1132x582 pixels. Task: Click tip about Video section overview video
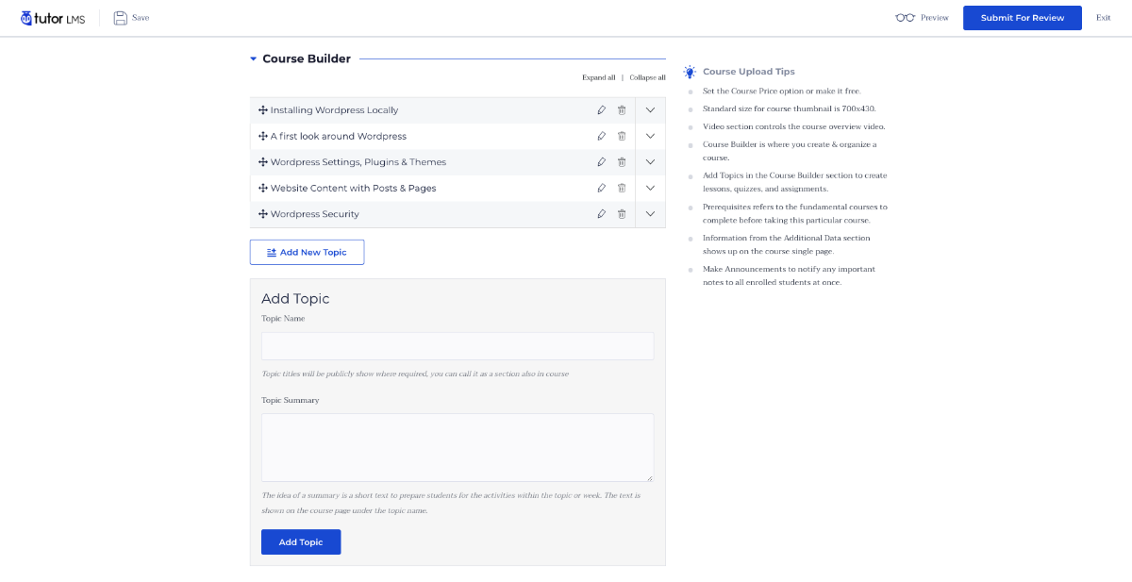794,126
